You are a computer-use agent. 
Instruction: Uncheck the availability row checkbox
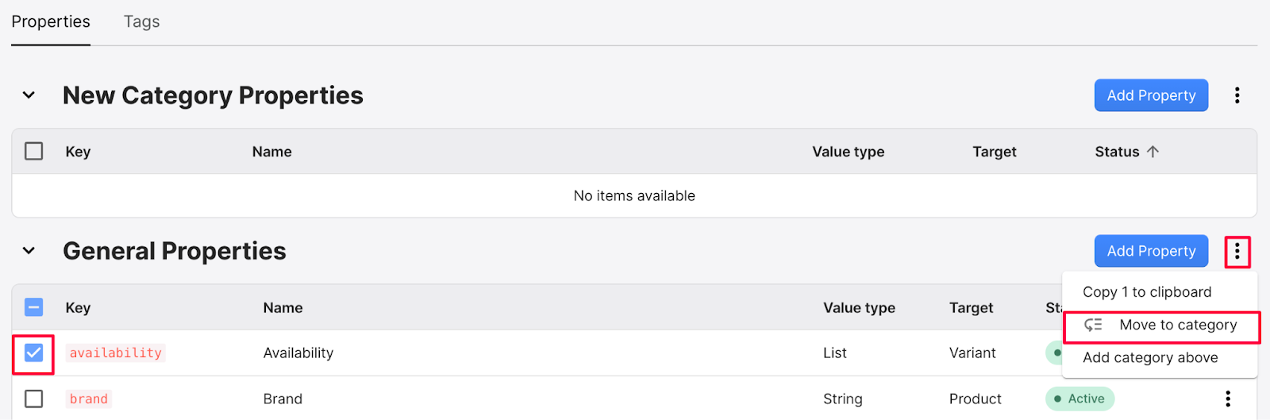pos(34,353)
